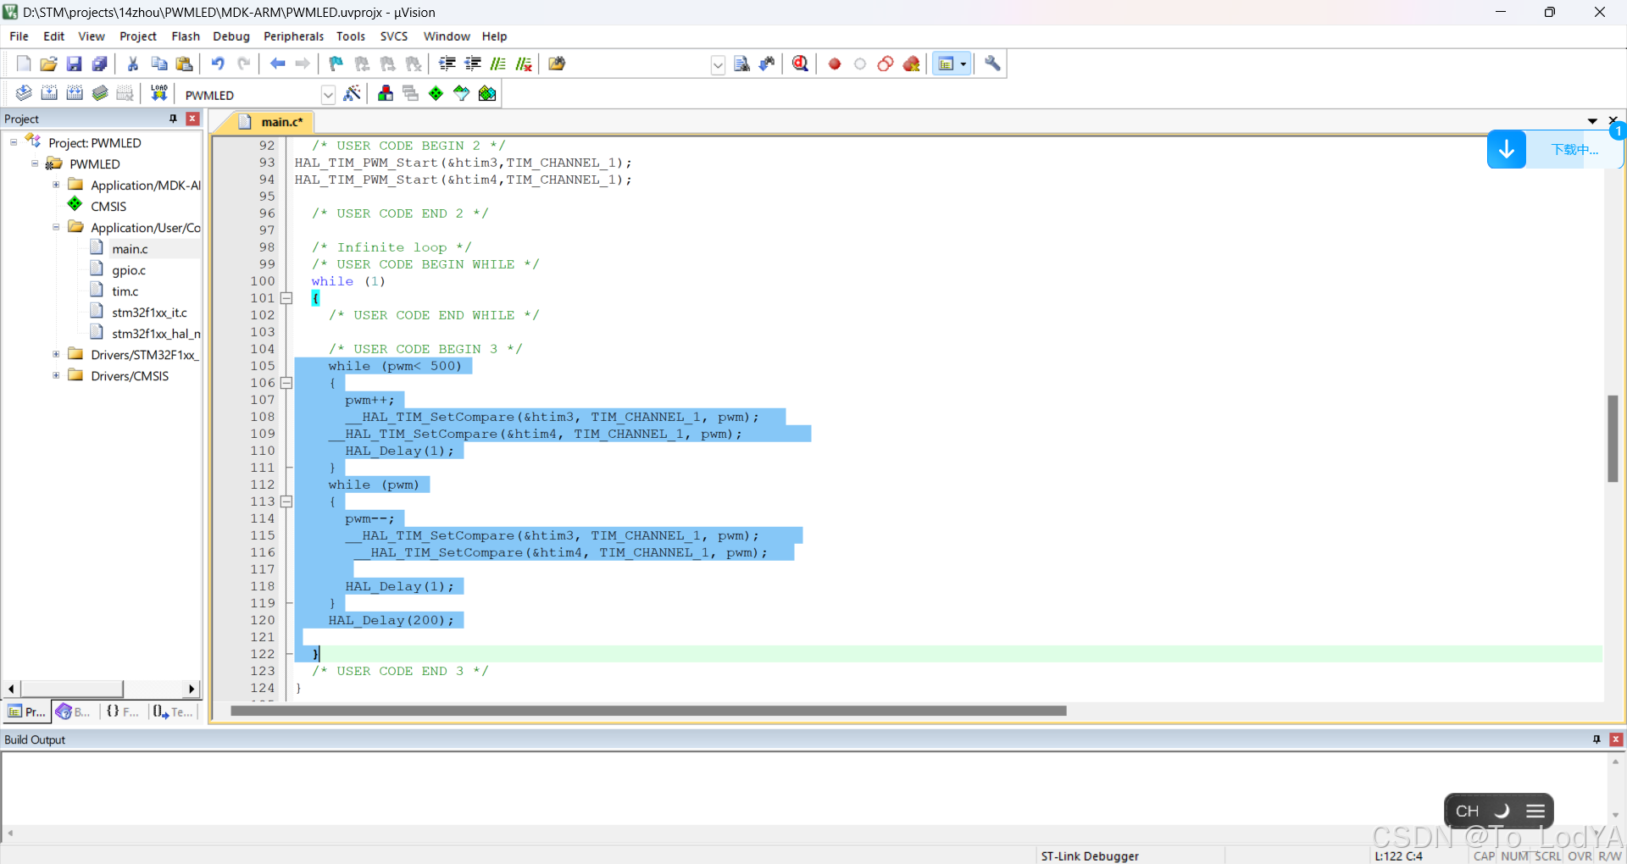Open the window layout dropdown arrow
Screen dimensions: 1627x864
[x=963, y=64]
